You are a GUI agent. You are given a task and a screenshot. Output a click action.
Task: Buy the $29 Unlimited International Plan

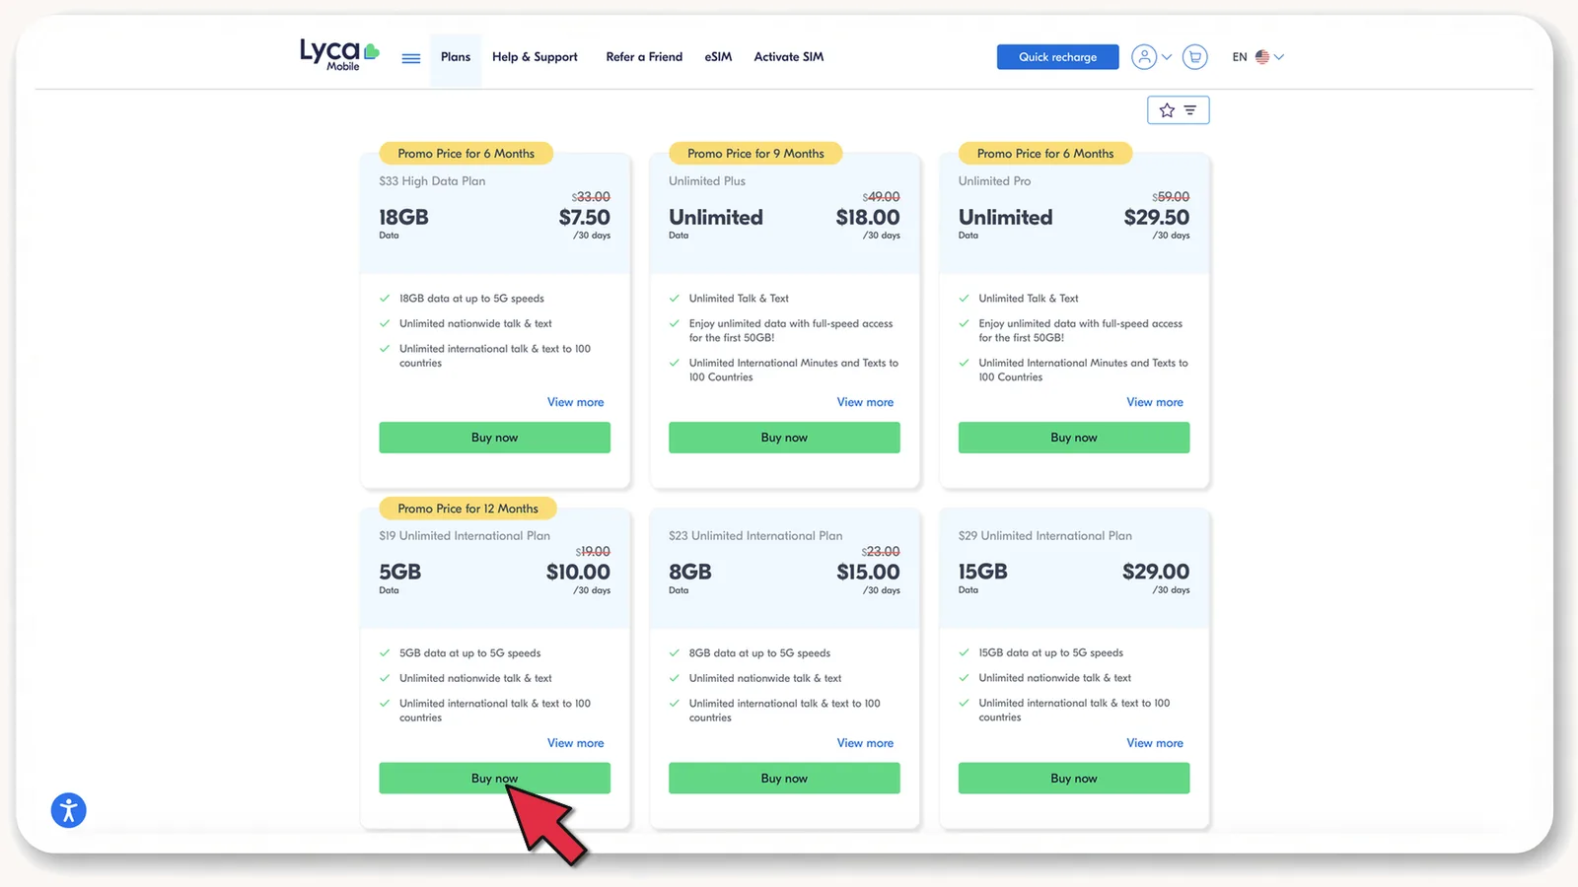tap(1074, 778)
